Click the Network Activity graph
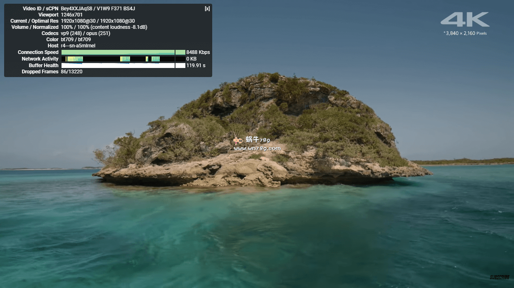 pos(123,59)
